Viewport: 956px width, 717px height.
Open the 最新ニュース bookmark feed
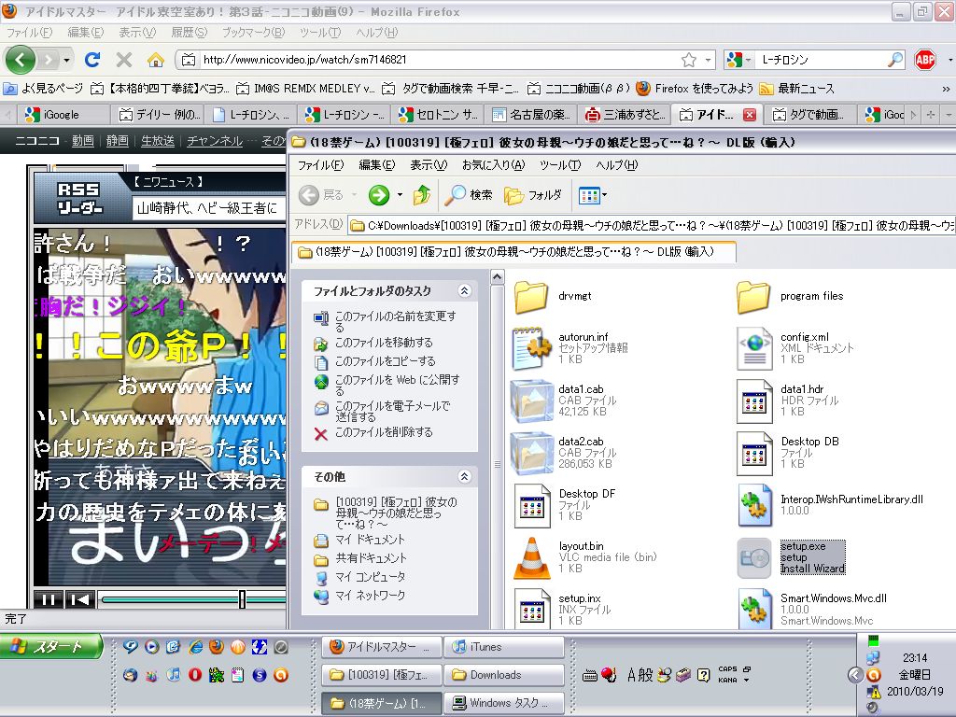796,89
